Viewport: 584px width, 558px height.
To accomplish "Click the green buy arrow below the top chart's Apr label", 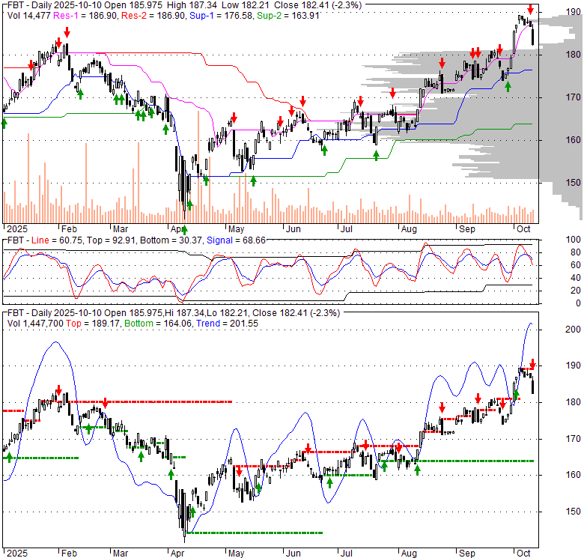I will (x=184, y=230).
